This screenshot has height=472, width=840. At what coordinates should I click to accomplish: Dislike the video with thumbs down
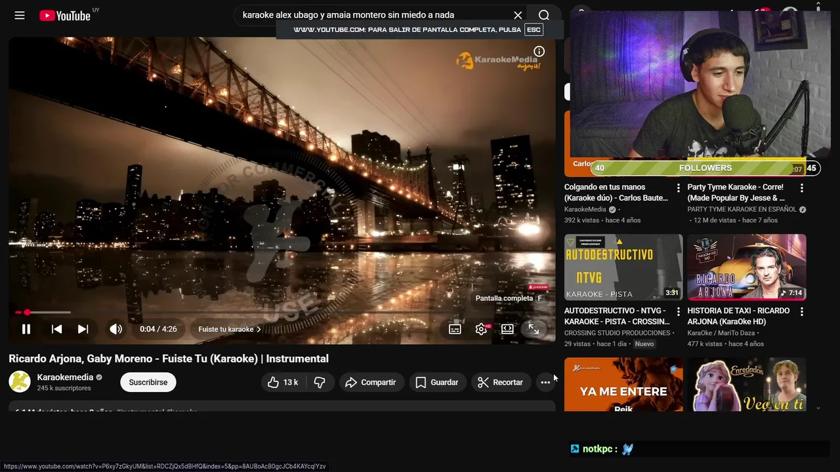pos(320,382)
